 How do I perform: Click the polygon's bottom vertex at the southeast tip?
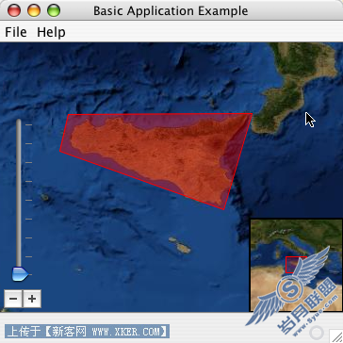pyautogui.click(x=223, y=209)
